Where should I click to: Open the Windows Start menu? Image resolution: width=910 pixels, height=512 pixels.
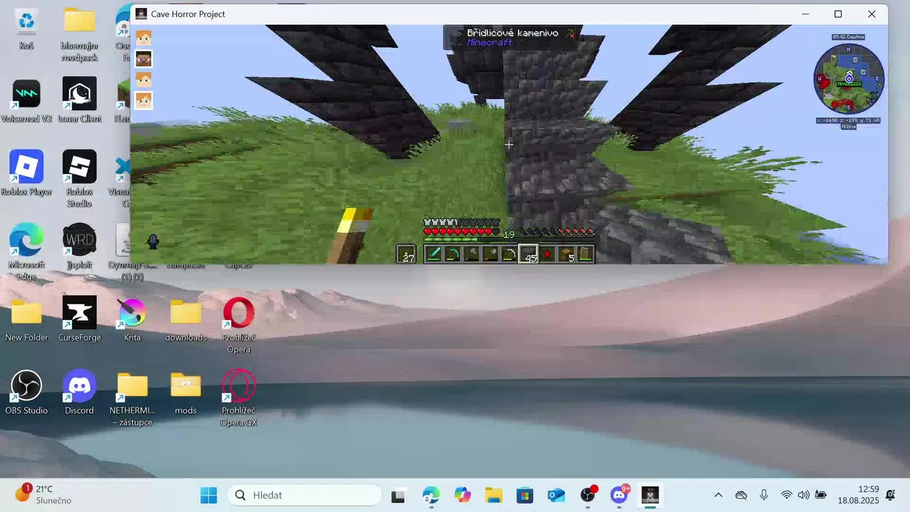click(208, 495)
